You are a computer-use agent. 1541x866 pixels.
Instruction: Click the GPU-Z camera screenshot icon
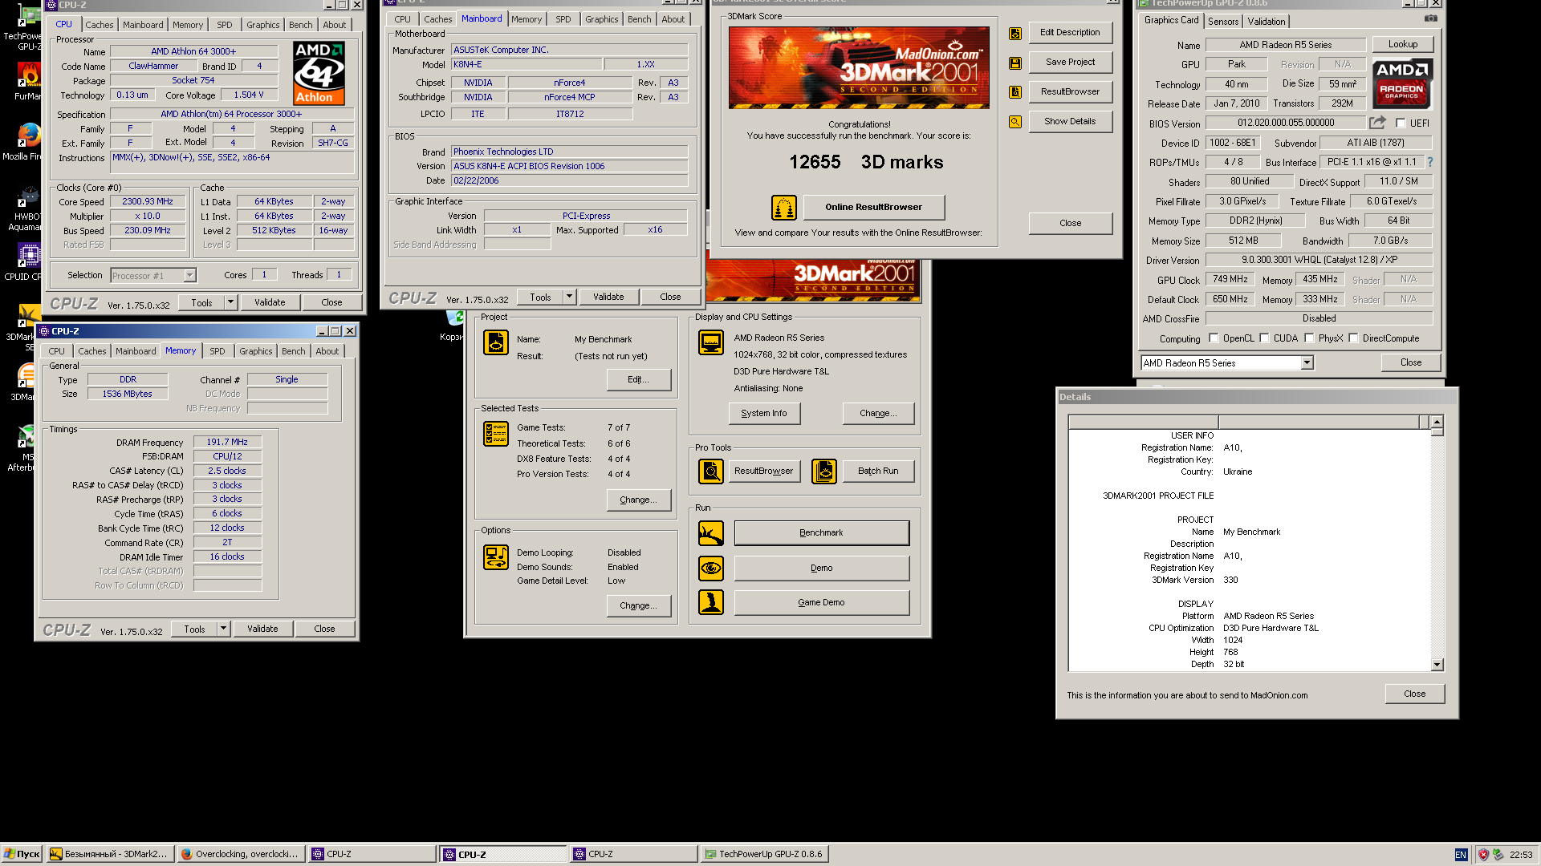click(1430, 19)
